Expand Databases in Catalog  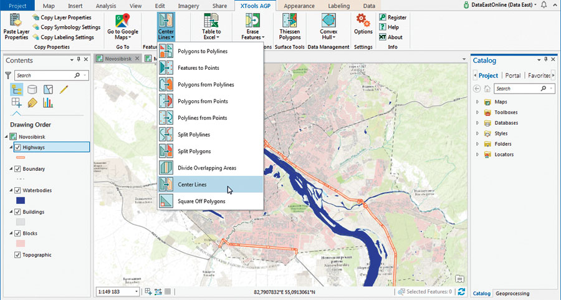point(477,123)
